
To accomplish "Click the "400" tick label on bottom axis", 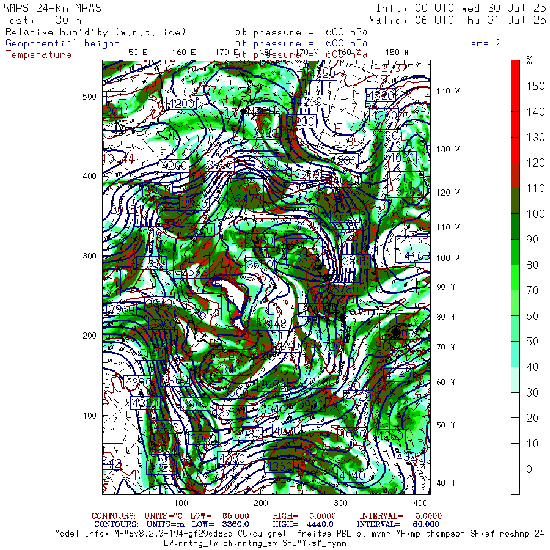I will click(420, 503).
